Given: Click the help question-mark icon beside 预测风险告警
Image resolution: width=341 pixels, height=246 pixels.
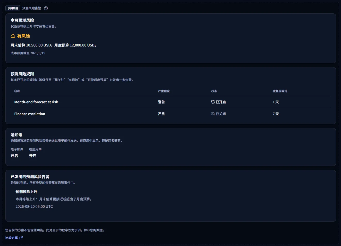Looking at the screenshot, I should pos(46,8).
